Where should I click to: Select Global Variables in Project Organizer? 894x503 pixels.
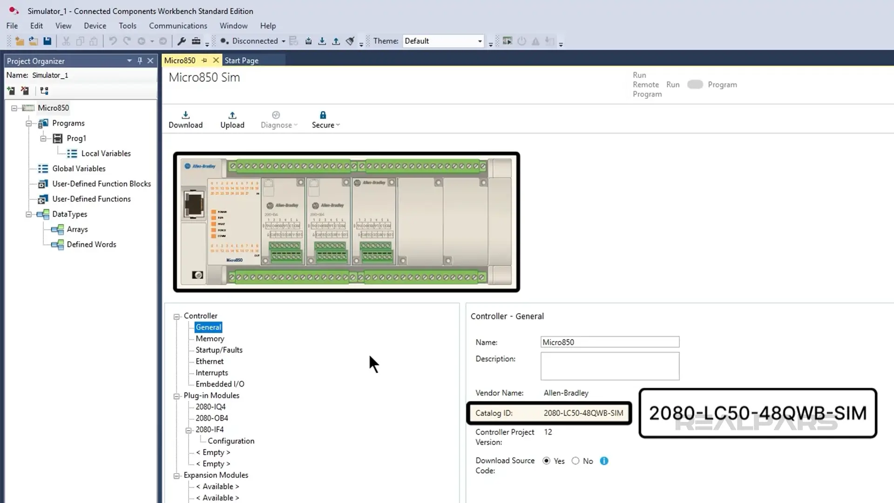(x=79, y=169)
